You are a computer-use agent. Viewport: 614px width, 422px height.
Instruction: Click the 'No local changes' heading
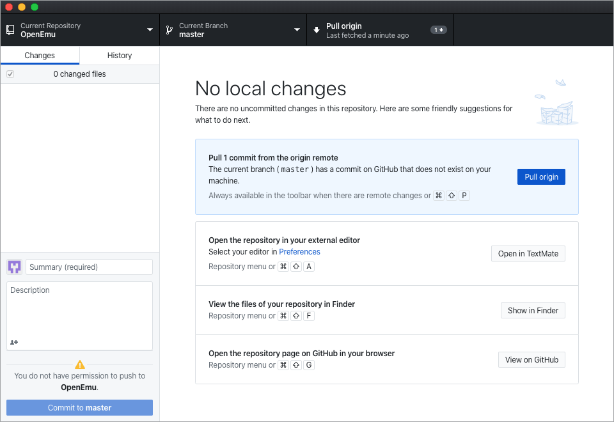click(x=271, y=88)
